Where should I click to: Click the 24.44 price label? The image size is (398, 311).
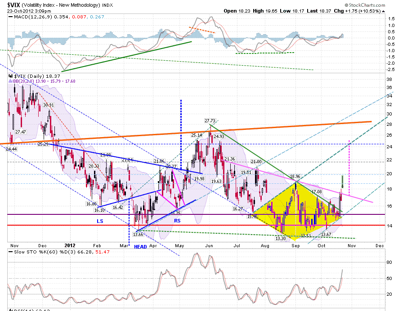pyautogui.click(x=11, y=149)
